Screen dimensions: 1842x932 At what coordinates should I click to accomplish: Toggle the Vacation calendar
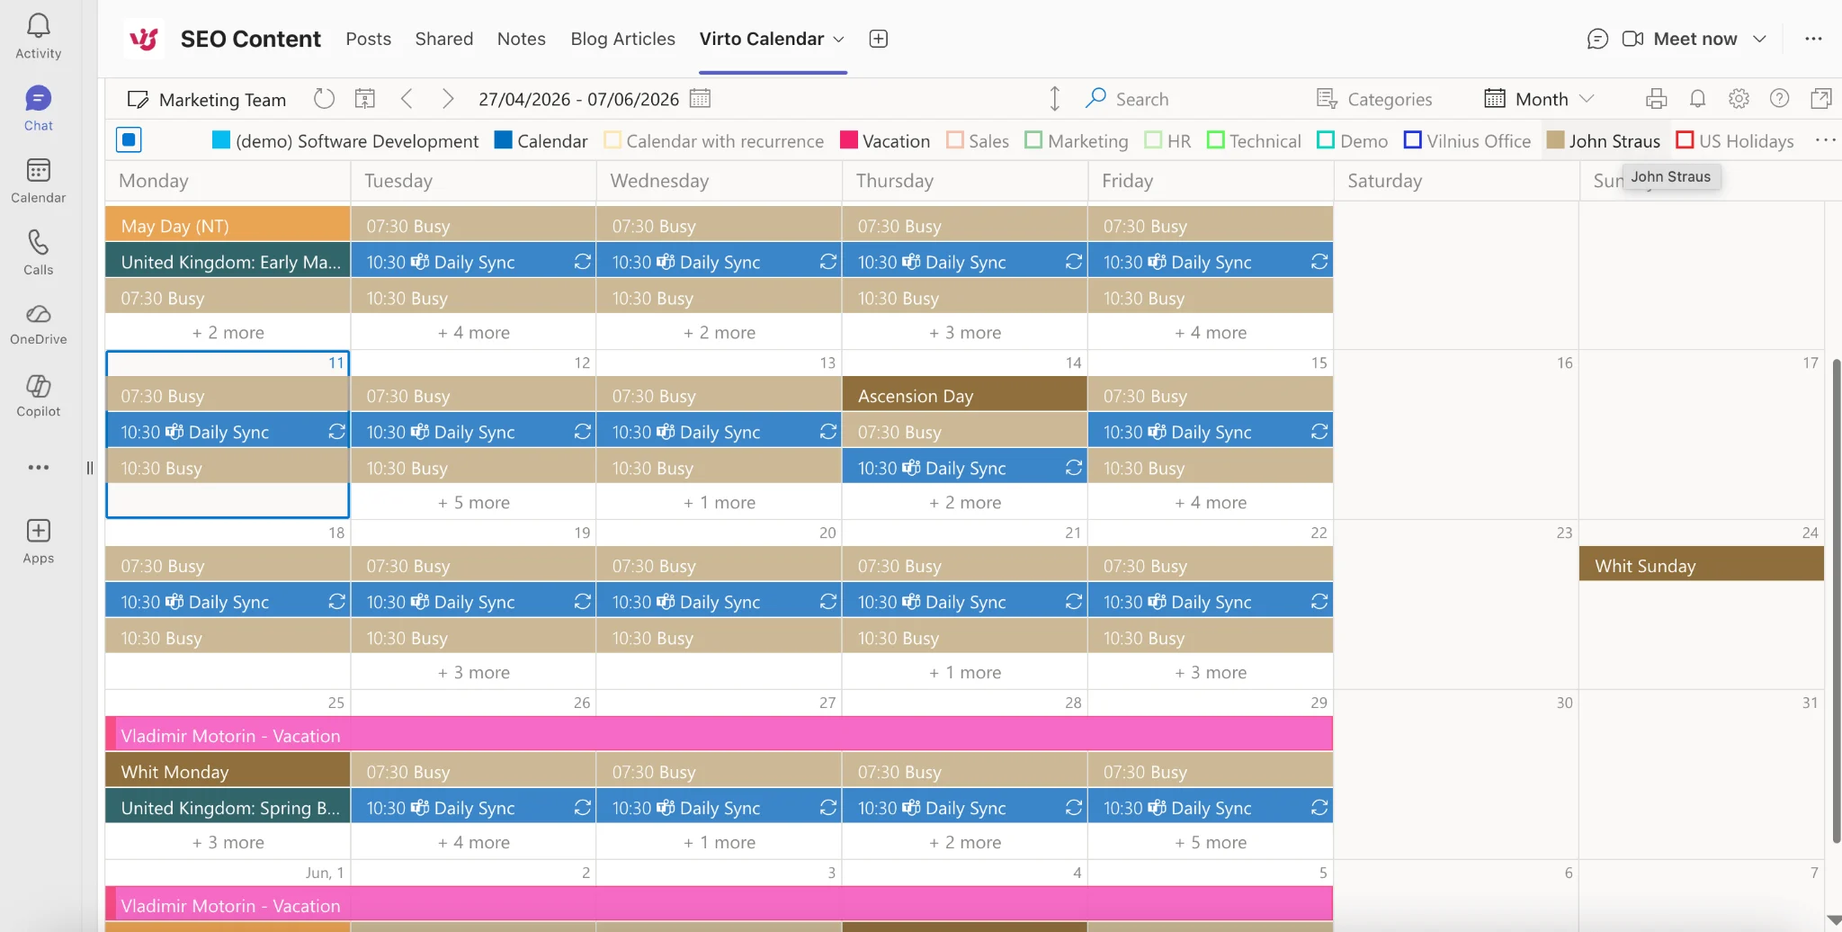[x=885, y=141]
